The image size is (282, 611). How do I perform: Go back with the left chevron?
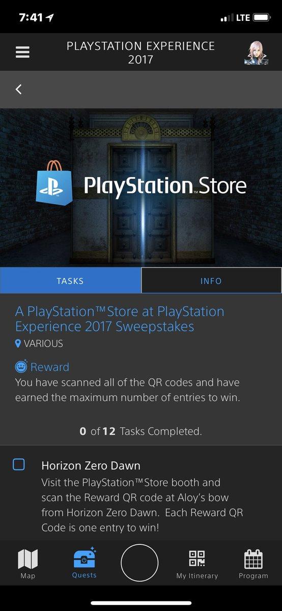point(19,89)
